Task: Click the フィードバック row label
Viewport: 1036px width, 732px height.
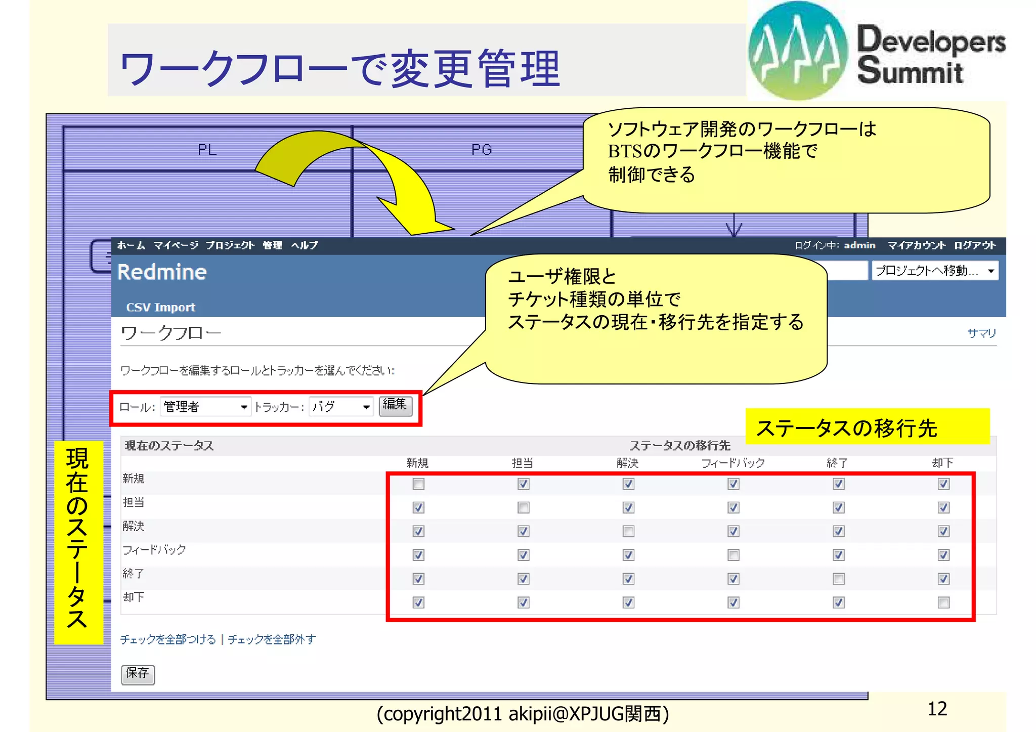Action: coord(154,550)
